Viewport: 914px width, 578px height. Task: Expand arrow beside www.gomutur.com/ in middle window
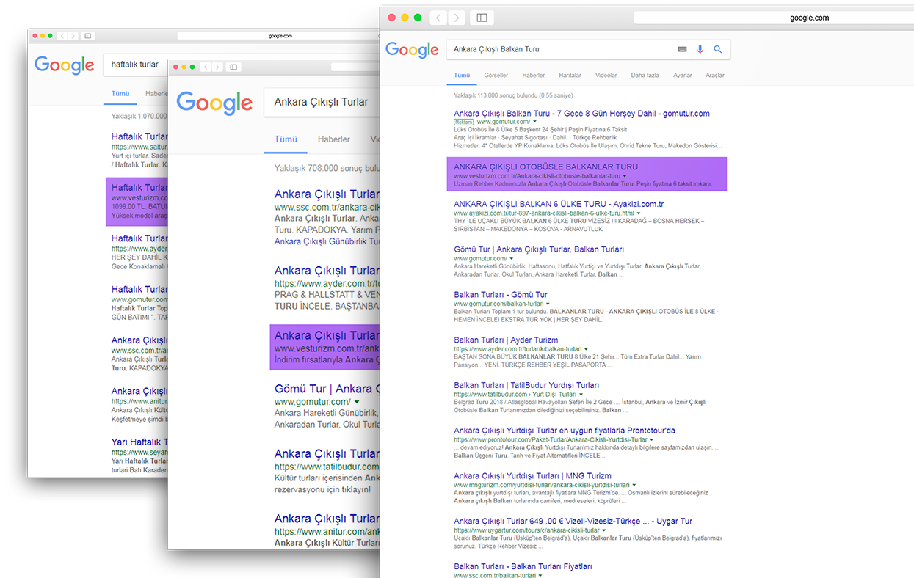[357, 403]
